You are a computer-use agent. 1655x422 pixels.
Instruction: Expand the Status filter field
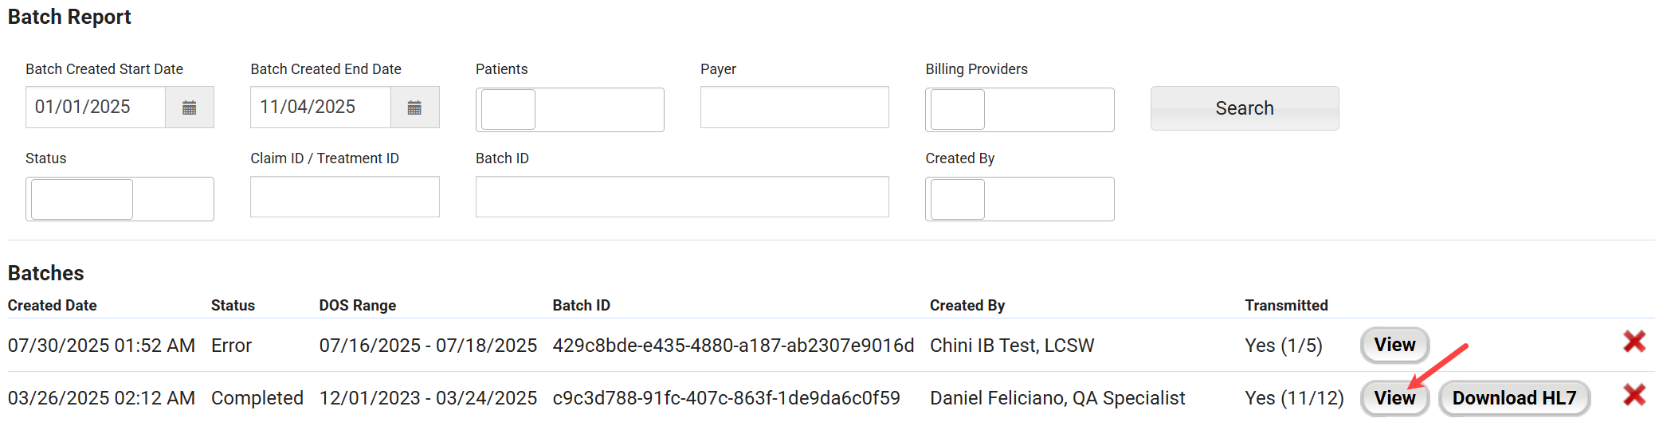(x=120, y=199)
